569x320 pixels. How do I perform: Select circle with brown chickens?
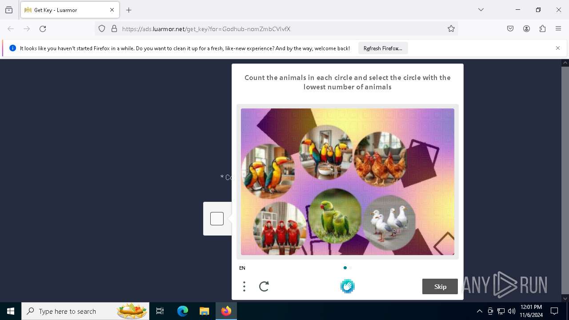380,158
